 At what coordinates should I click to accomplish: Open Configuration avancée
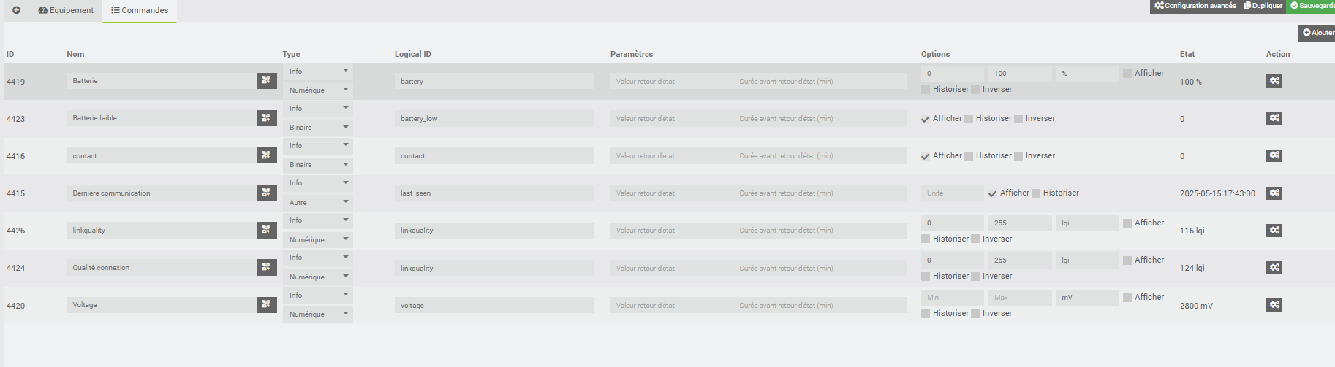coord(1195,6)
